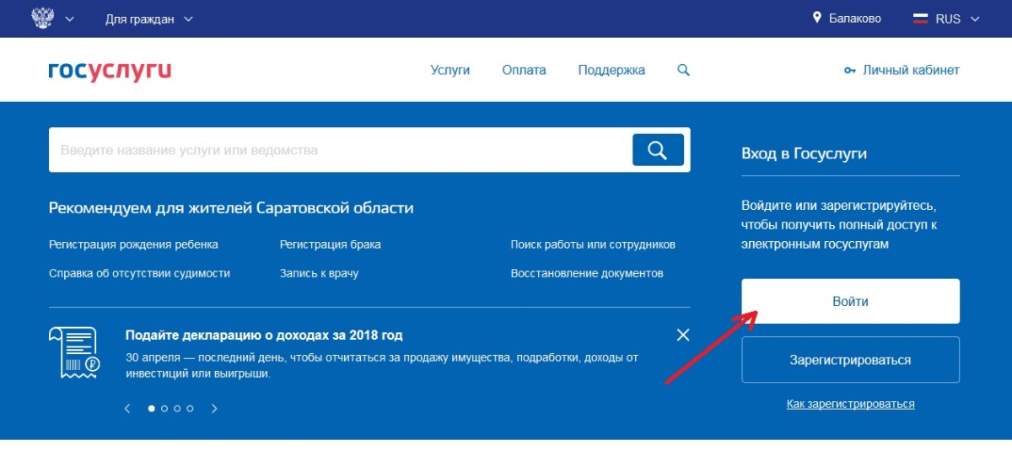Select the Балаково location pin
1012x451 pixels.
point(817,18)
